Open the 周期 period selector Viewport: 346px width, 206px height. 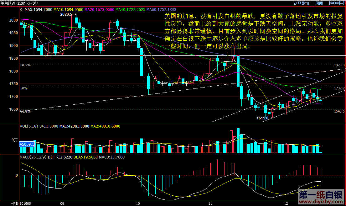point(319,3)
